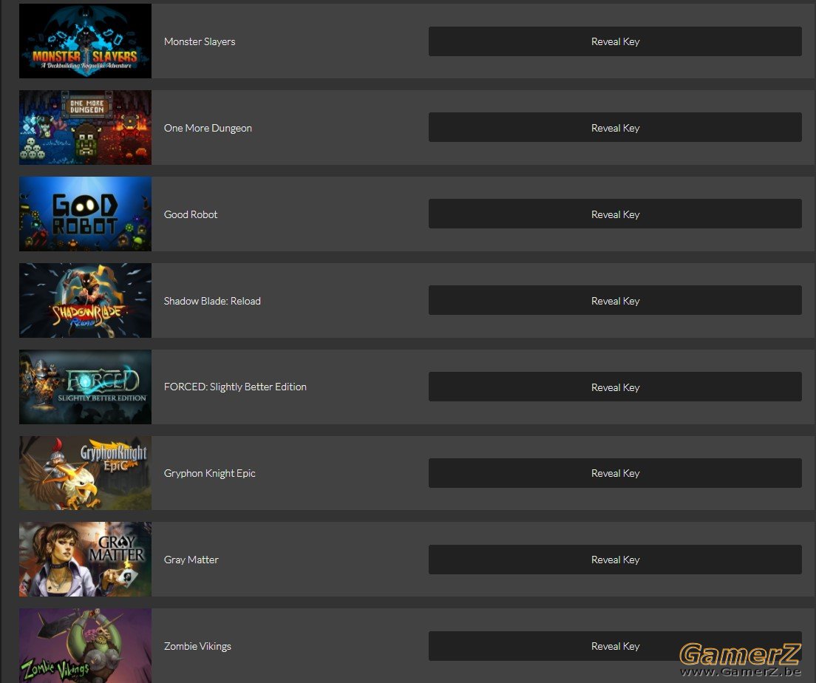This screenshot has width=816, height=683.
Task: Reveal the key for Monster Slayers
Action: coord(615,41)
